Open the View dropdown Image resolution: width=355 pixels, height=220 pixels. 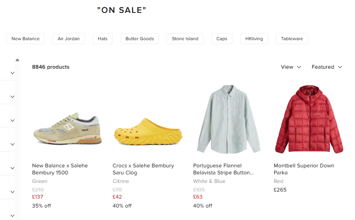pos(291,67)
